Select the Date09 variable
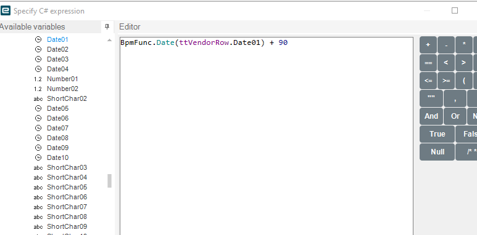Screen dimensions: 477x235 57,148
